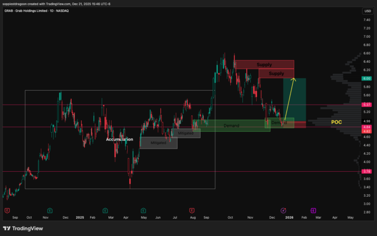Click the 3.78 horizontal line price label
The image size is (377, 236).
[367, 171]
